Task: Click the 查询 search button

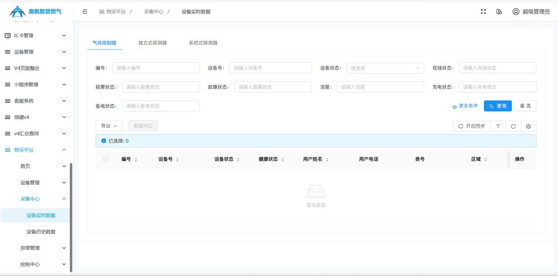Action: [x=498, y=106]
